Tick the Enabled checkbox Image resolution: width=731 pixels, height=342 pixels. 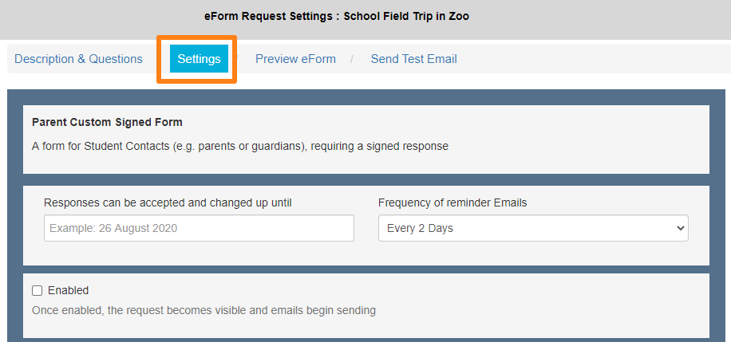pos(37,290)
